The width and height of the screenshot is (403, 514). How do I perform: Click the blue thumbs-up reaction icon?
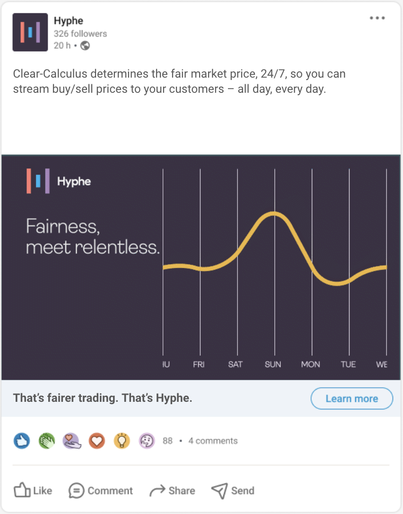(x=22, y=441)
